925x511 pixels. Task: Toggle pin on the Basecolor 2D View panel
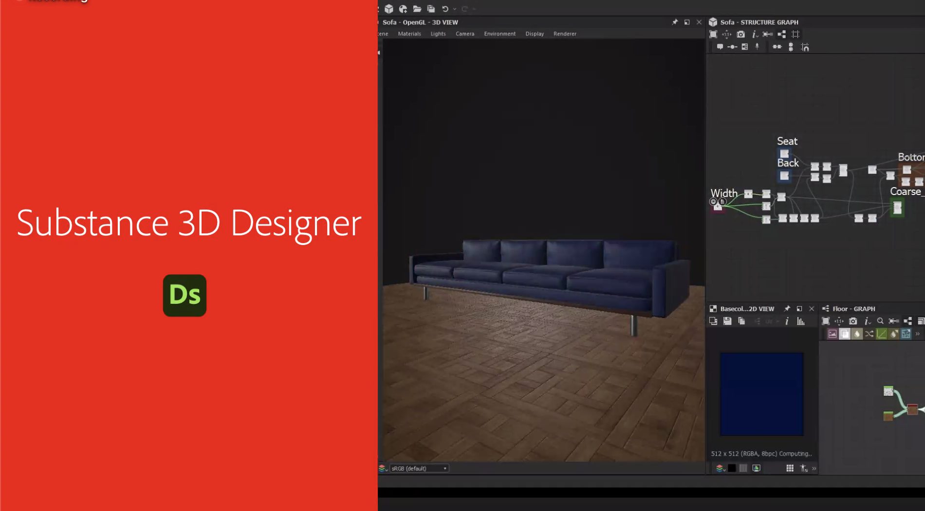coord(787,309)
